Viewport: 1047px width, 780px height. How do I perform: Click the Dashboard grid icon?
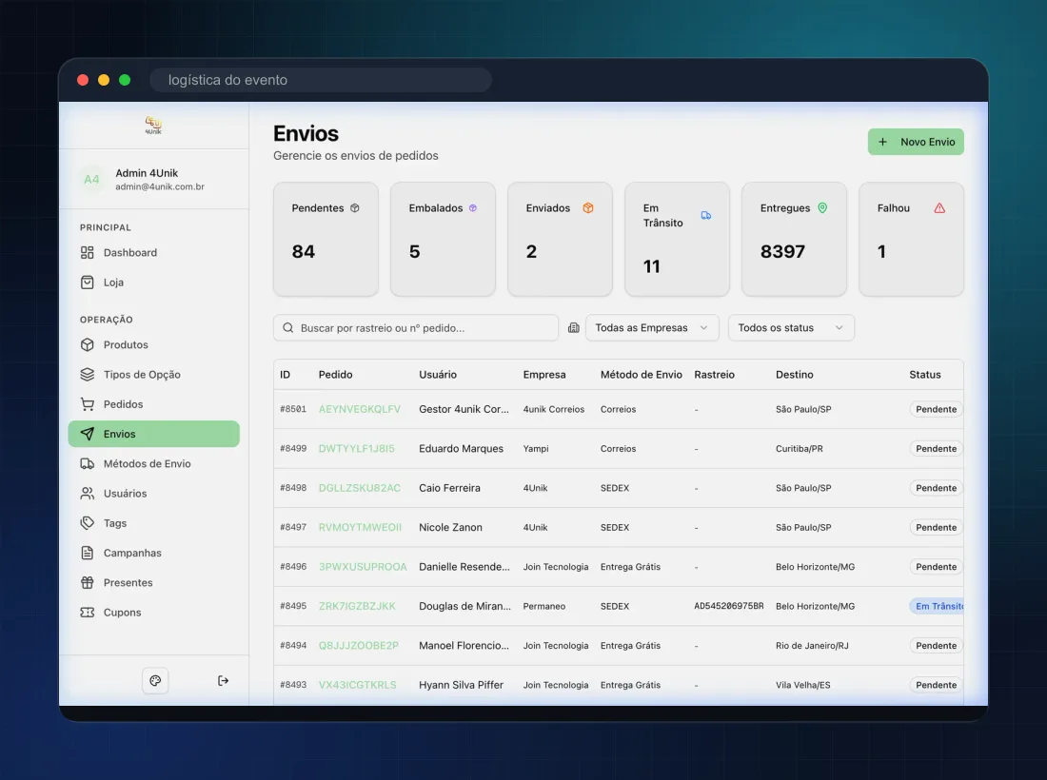[88, 252]
